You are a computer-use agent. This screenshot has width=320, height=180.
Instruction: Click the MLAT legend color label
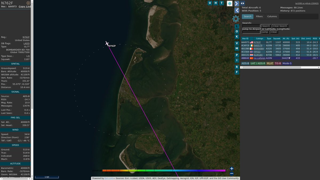tap(270, 63)
